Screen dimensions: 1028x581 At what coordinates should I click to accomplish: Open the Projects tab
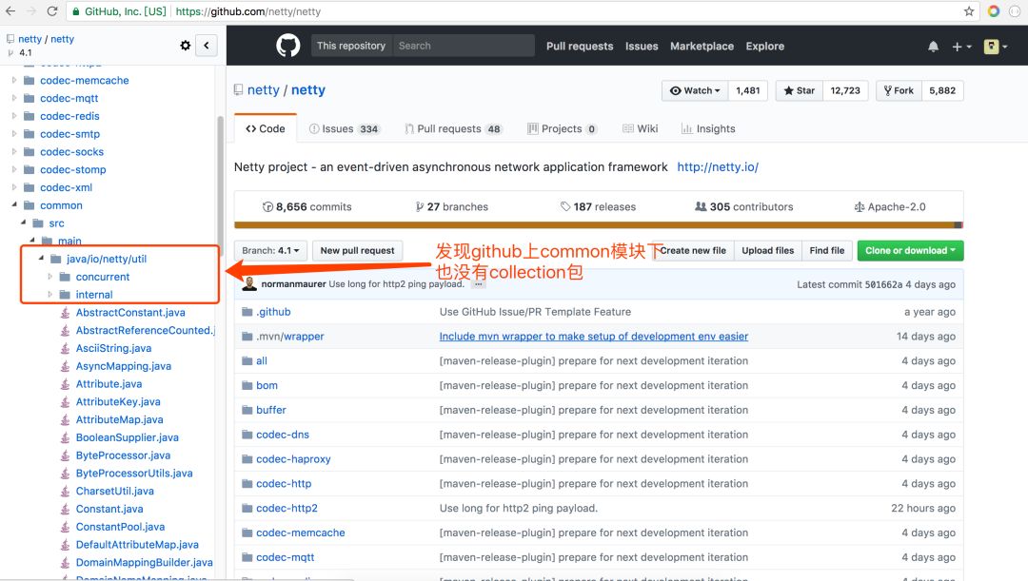(x=563, y=128)
